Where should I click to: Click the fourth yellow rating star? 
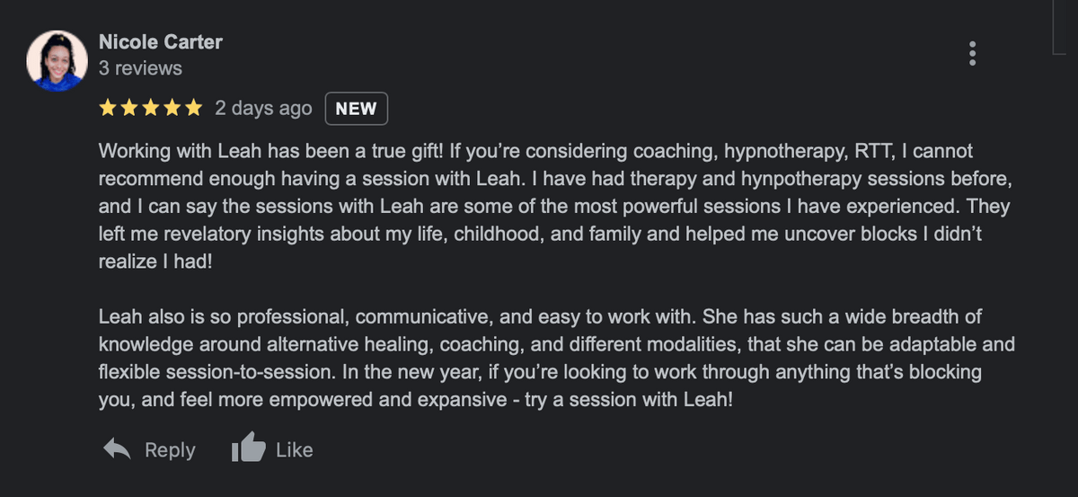tap(172, 109)
